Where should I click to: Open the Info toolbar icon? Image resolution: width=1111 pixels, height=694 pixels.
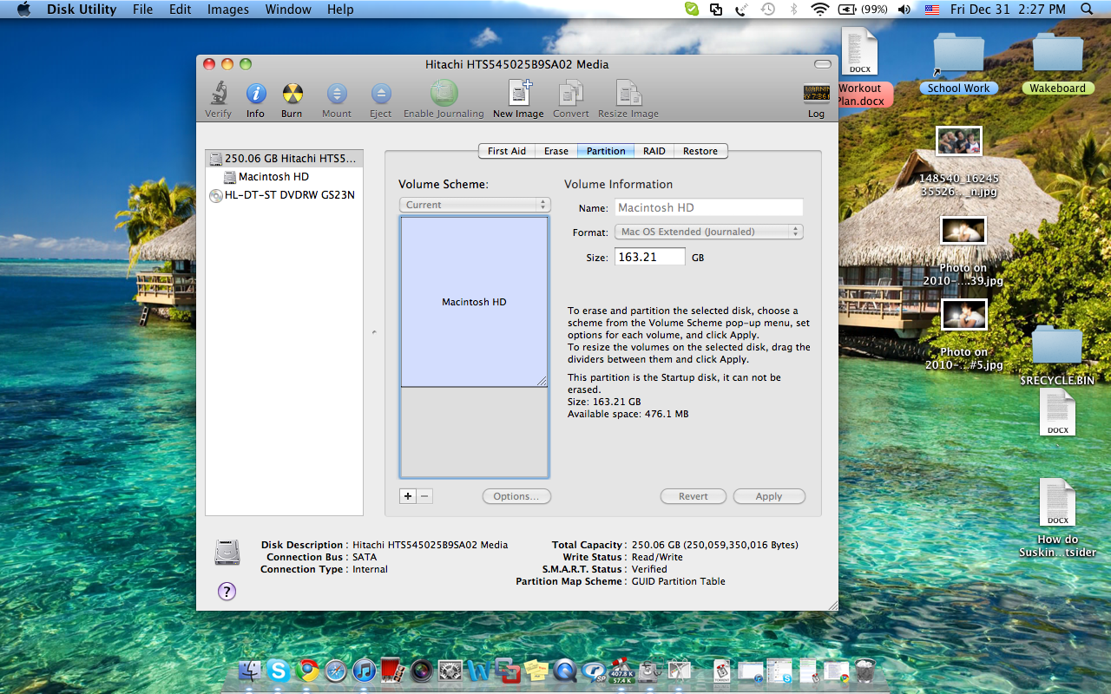(x=255, y=94)
